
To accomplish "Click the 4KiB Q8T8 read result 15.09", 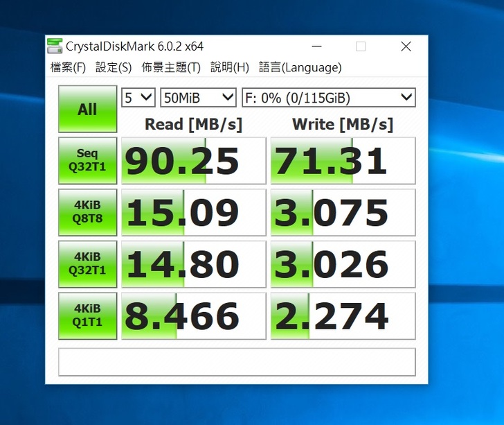I will [x=194, y=212].
